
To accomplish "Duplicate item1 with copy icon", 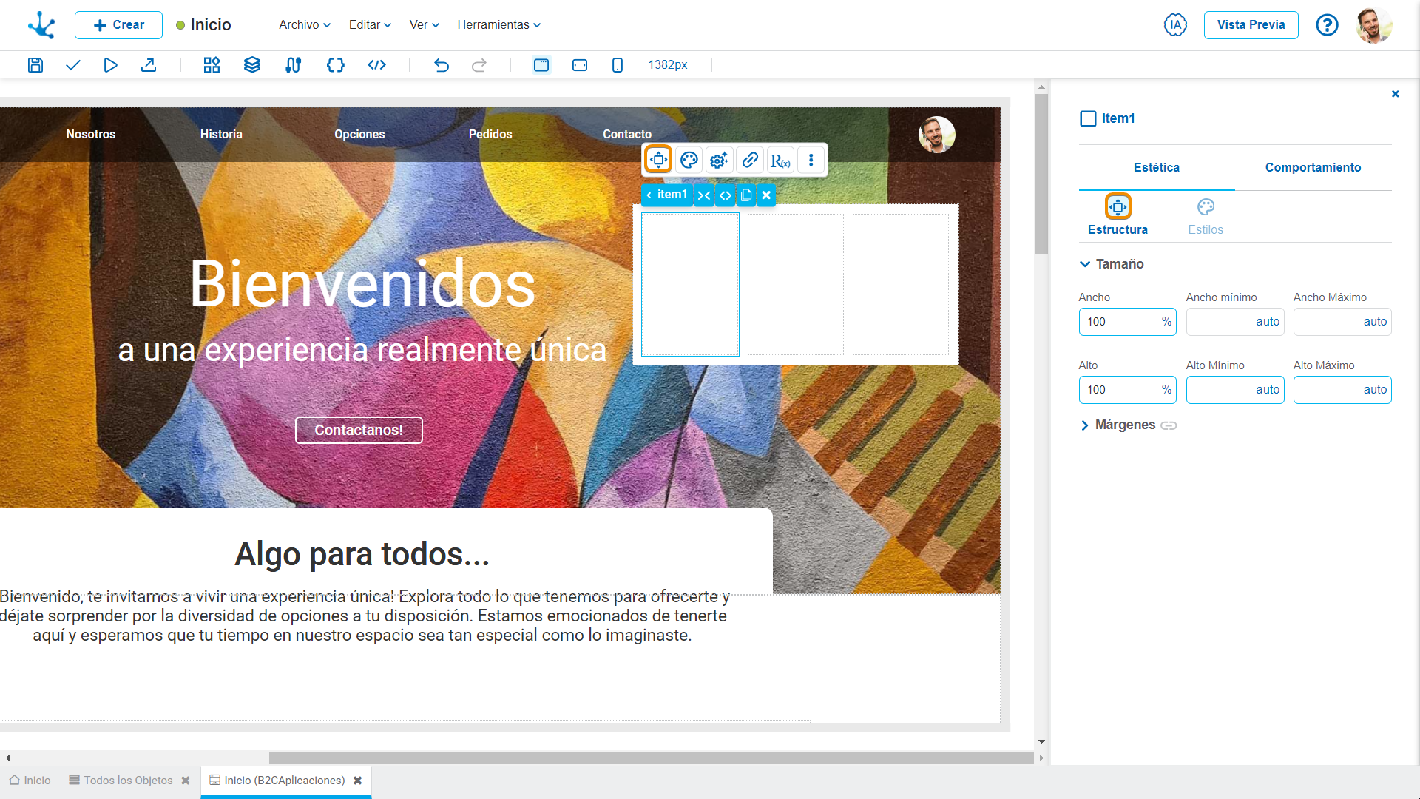I will [x=746, y=195].
